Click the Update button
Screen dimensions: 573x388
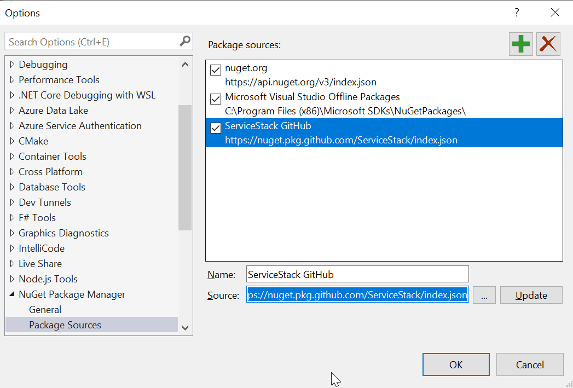point(531,295)
